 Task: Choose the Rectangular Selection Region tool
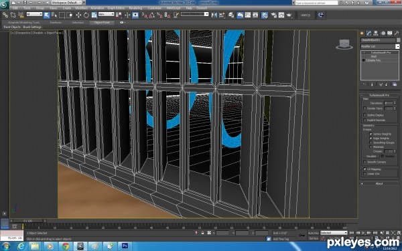(62, 15)
